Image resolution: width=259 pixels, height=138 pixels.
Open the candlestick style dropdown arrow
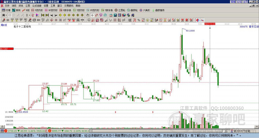[x=30, y=15]
